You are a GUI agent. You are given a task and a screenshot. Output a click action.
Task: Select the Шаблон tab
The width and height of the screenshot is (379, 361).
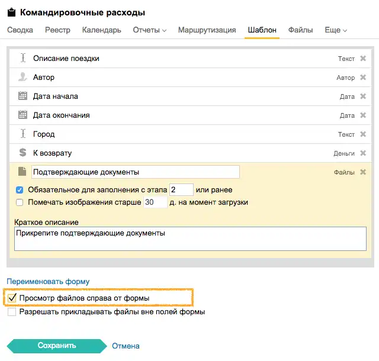click(x=262, y=30)
